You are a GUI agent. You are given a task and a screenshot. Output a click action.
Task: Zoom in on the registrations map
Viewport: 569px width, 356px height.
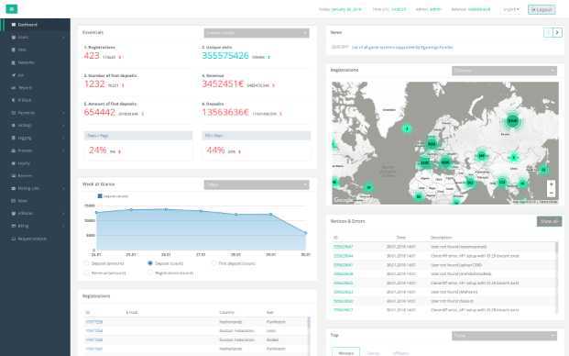[551, 184]
